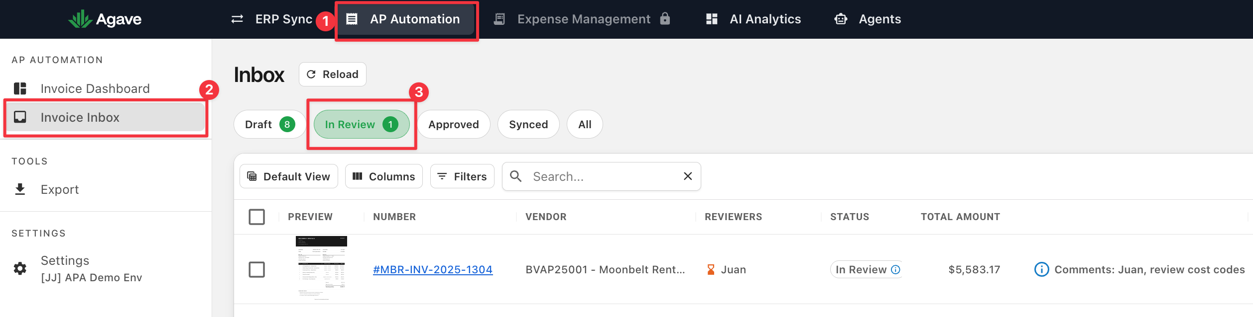Click vendor BVAP25001 - Moonbelt Rent...
Viewport: 1253px width, 317px height.
[605, 269]
